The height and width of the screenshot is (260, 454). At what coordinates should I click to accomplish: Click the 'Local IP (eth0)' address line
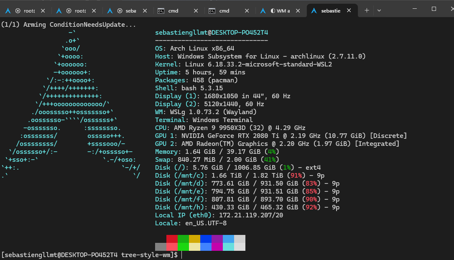219,215
